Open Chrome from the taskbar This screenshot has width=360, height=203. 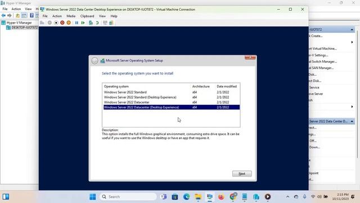coord(233,197)
